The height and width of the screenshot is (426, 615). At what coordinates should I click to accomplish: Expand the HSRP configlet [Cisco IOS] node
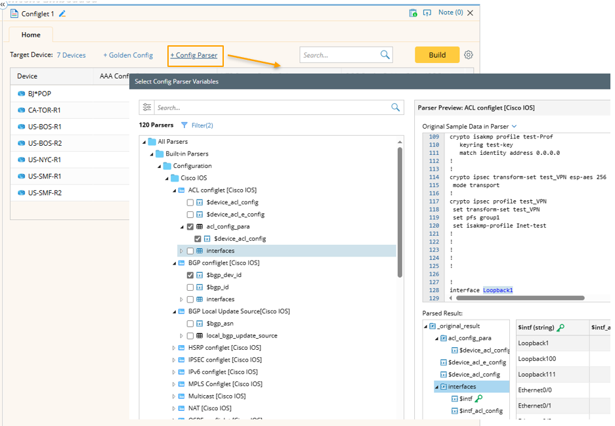point(174,348)
